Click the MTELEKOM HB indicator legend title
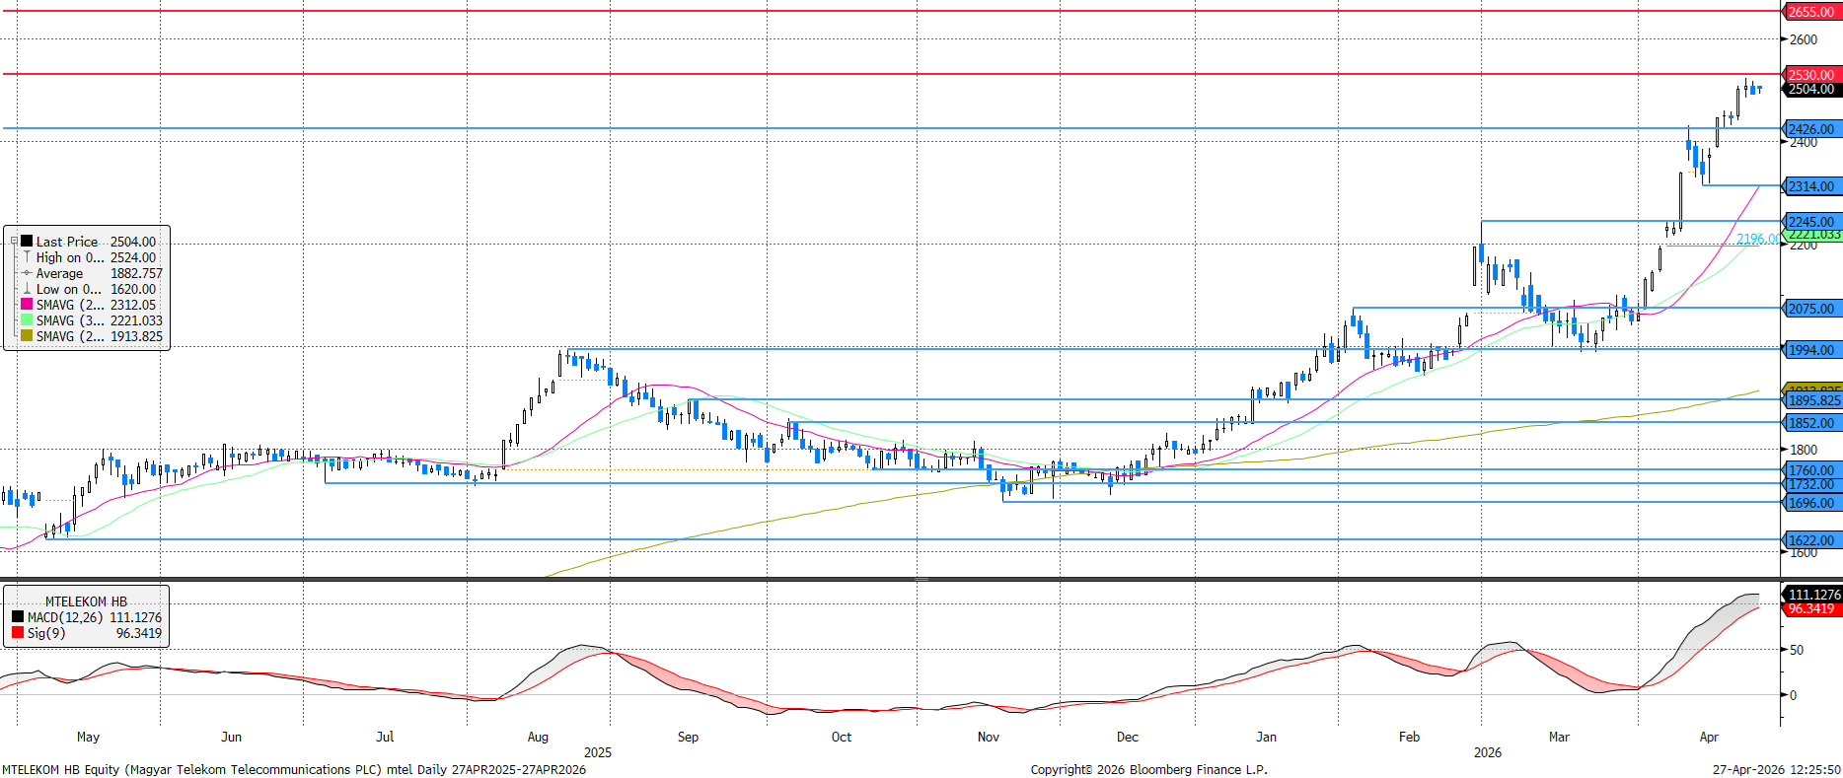Screen dimensions: 1843x778 86,601
